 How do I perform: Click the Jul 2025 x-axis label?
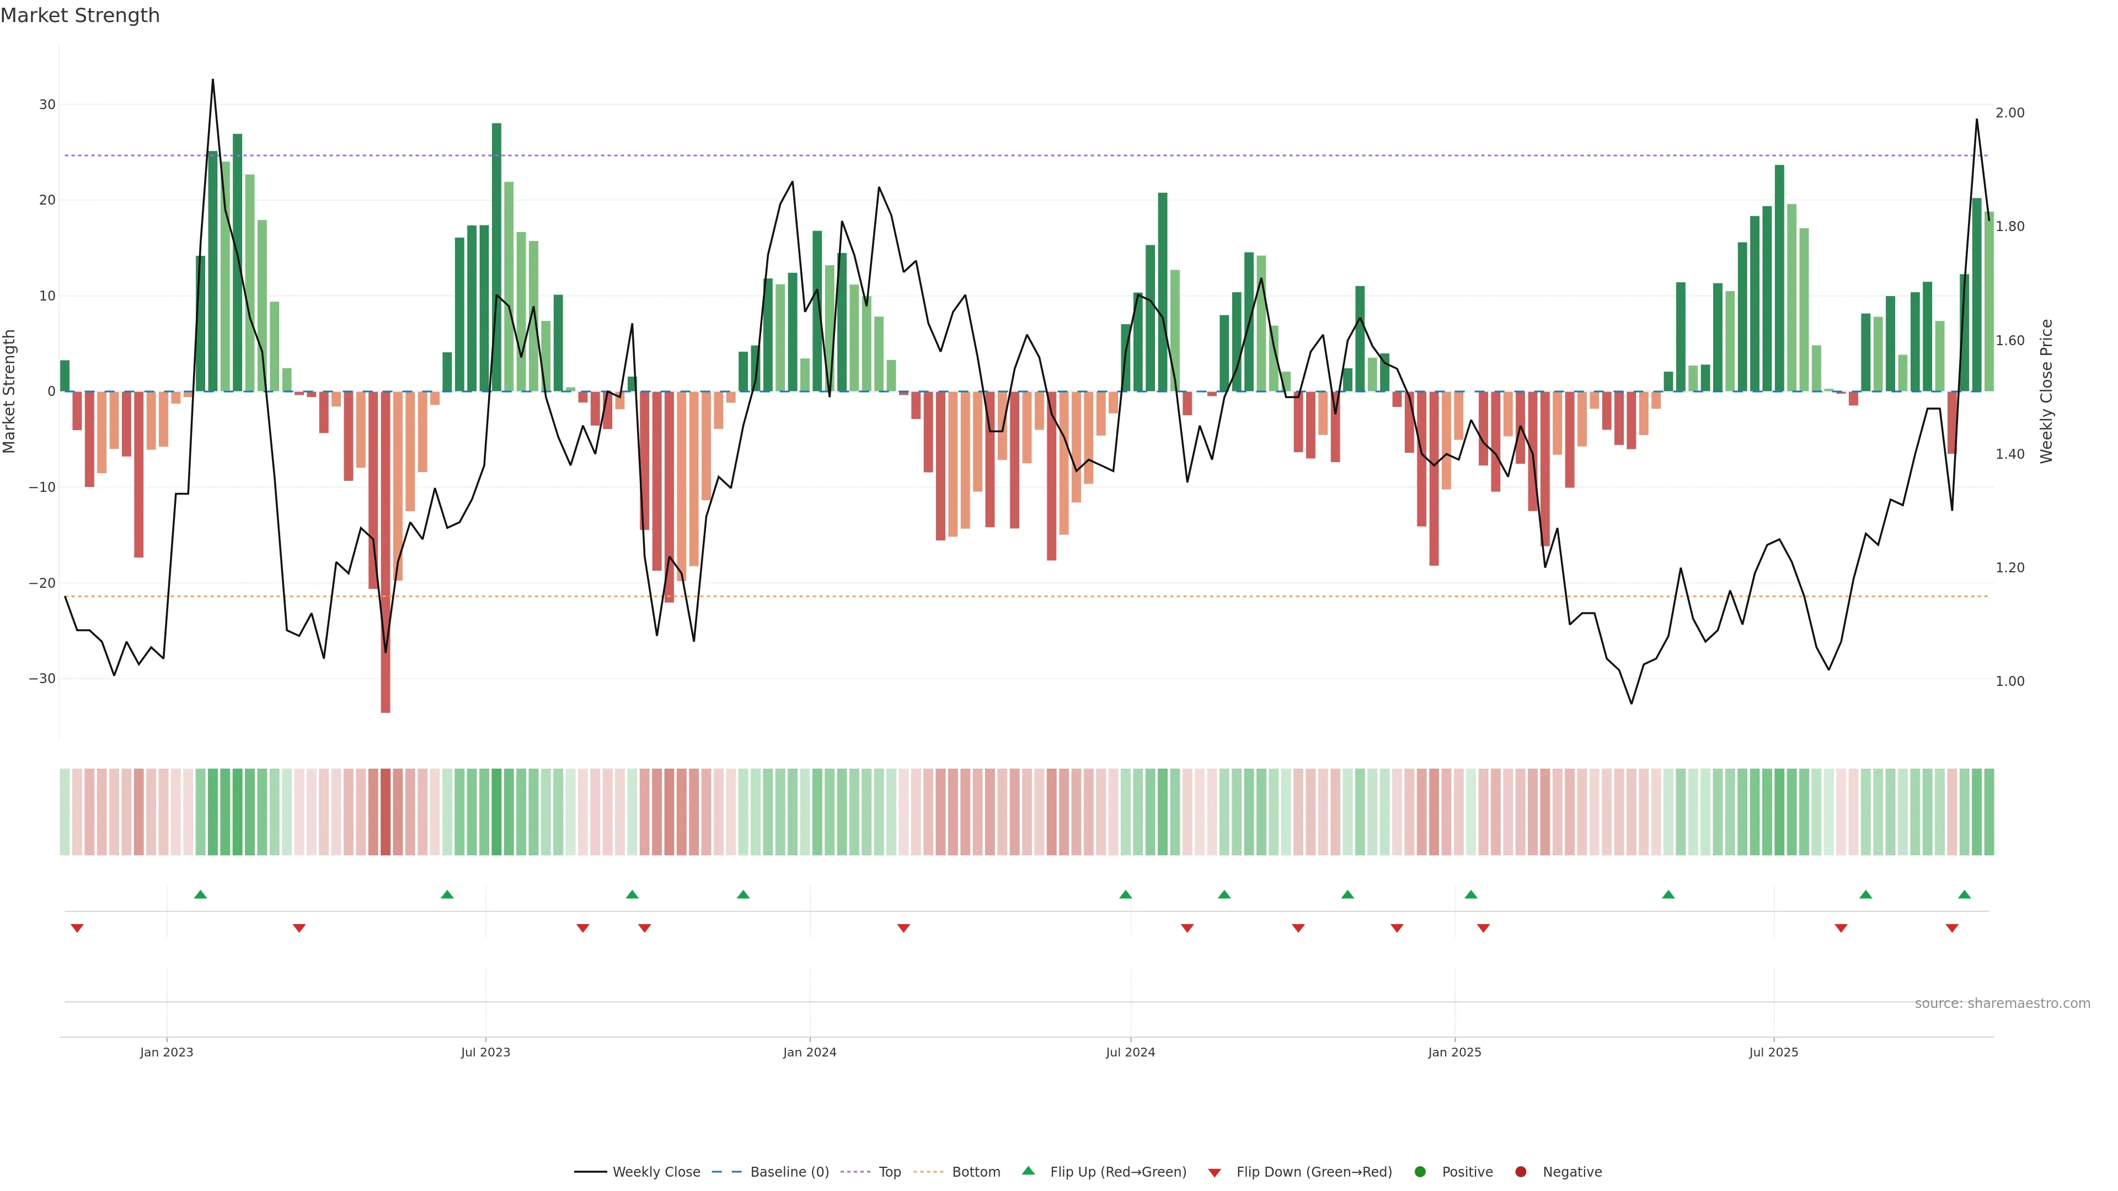click(x=1773, y=1052)
